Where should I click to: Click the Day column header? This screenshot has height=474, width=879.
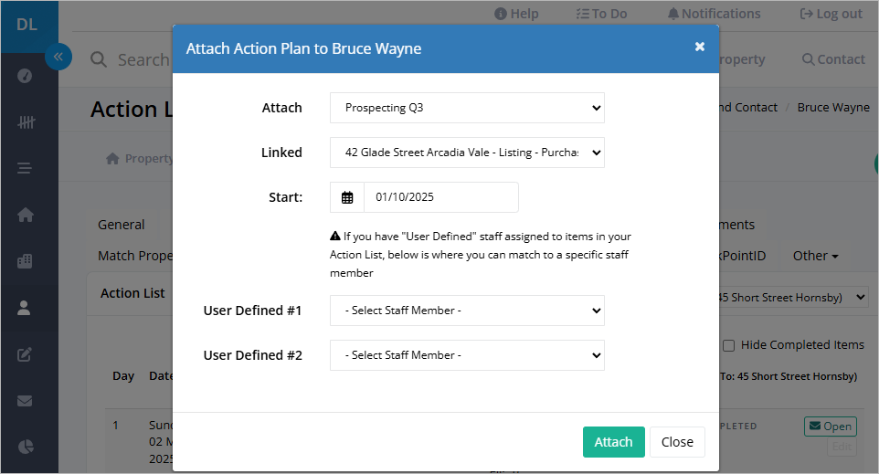pos(123,376)
